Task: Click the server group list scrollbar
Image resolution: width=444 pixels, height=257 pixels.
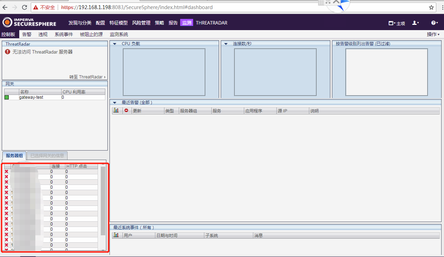Action: [x=103, y=201]
